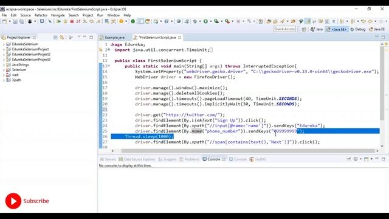Viewport: 389px width, 219px height.
Task: Collapse all in Project Explorer
Action: [x=55, y=38]
